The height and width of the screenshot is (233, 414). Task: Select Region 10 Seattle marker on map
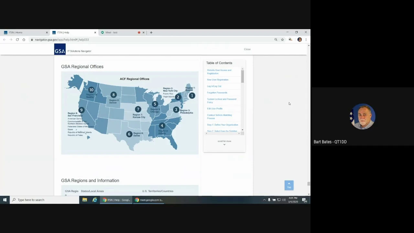(91, 90)
